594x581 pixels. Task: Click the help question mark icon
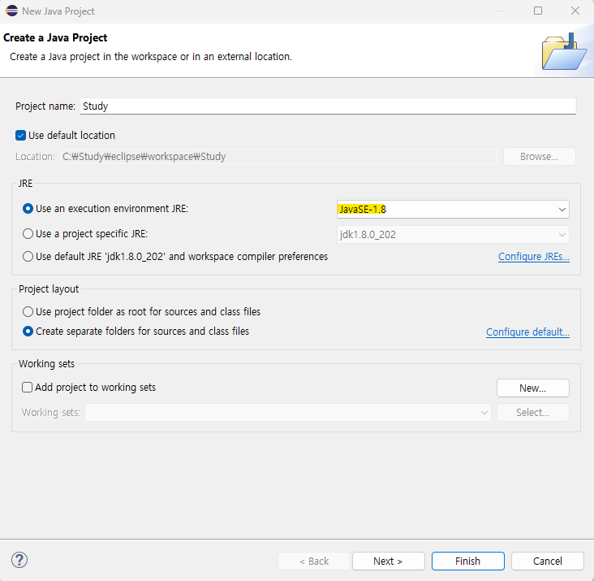point(19,560)
